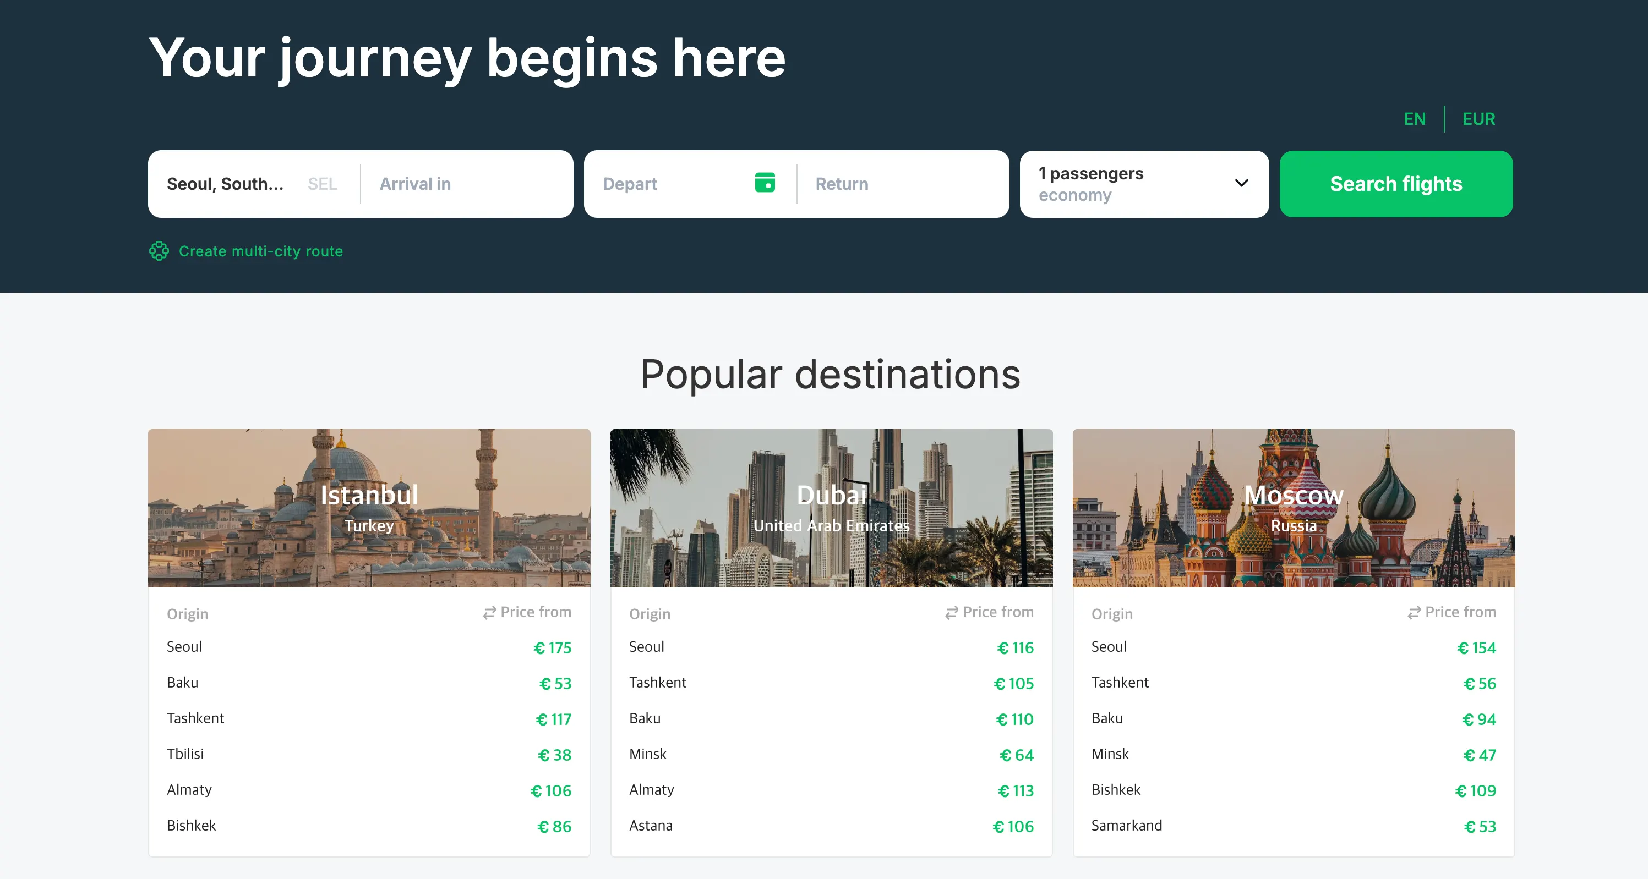
Task: Click the Moscow destination image
Action: [x=1293, y=508]
